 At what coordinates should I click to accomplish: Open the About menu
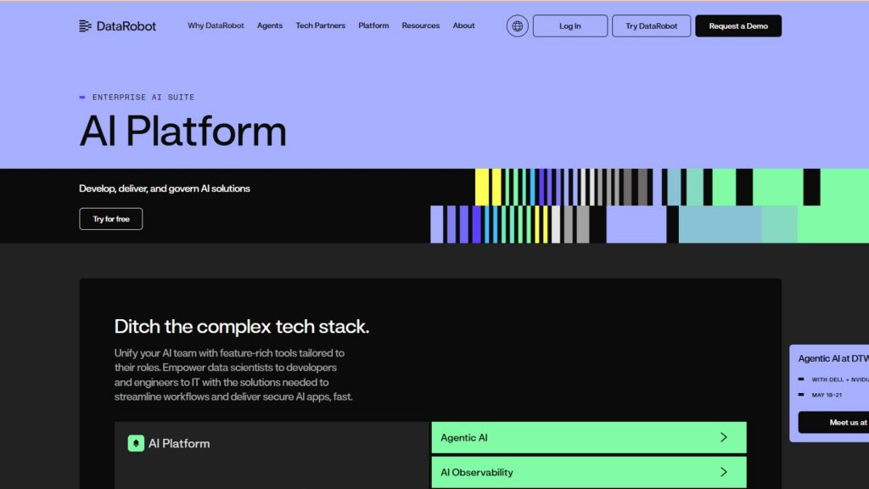[464, 25]
